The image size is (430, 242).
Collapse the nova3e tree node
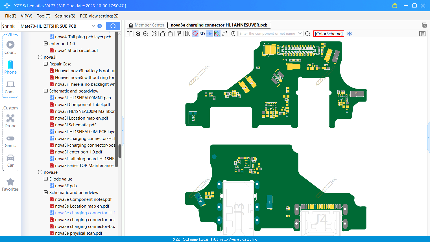click(40, 172)
